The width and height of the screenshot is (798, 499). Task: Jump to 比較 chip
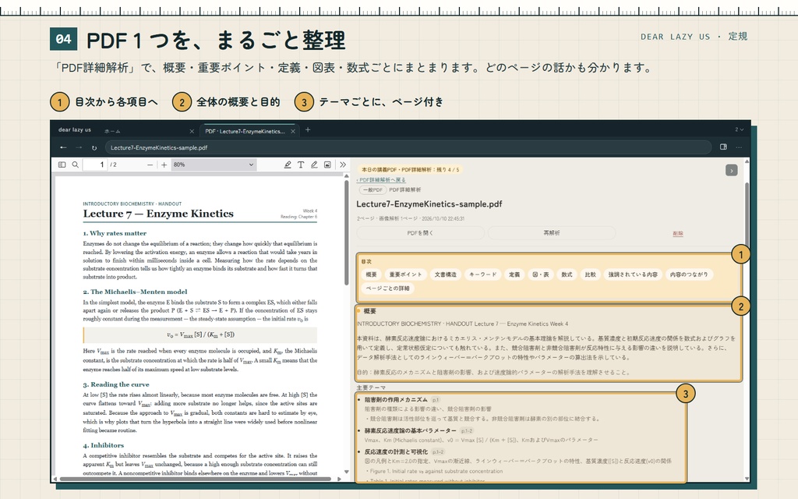tap(591, 274)
